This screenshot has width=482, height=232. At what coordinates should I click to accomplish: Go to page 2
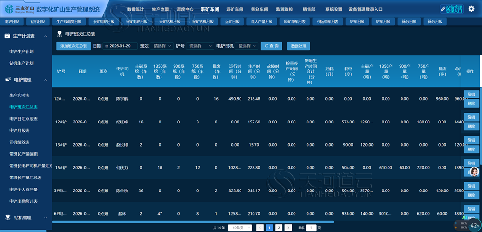tap(279, 227)
